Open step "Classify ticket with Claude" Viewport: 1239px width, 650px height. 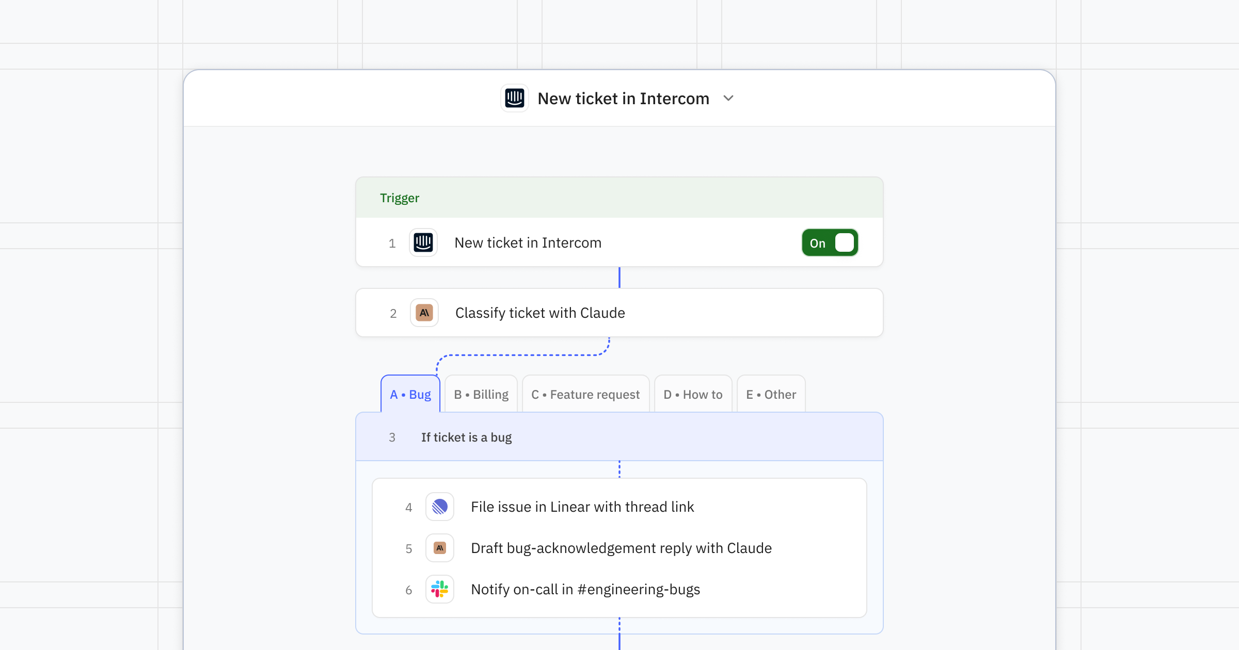pyautogui.click(x=619, y=313)
